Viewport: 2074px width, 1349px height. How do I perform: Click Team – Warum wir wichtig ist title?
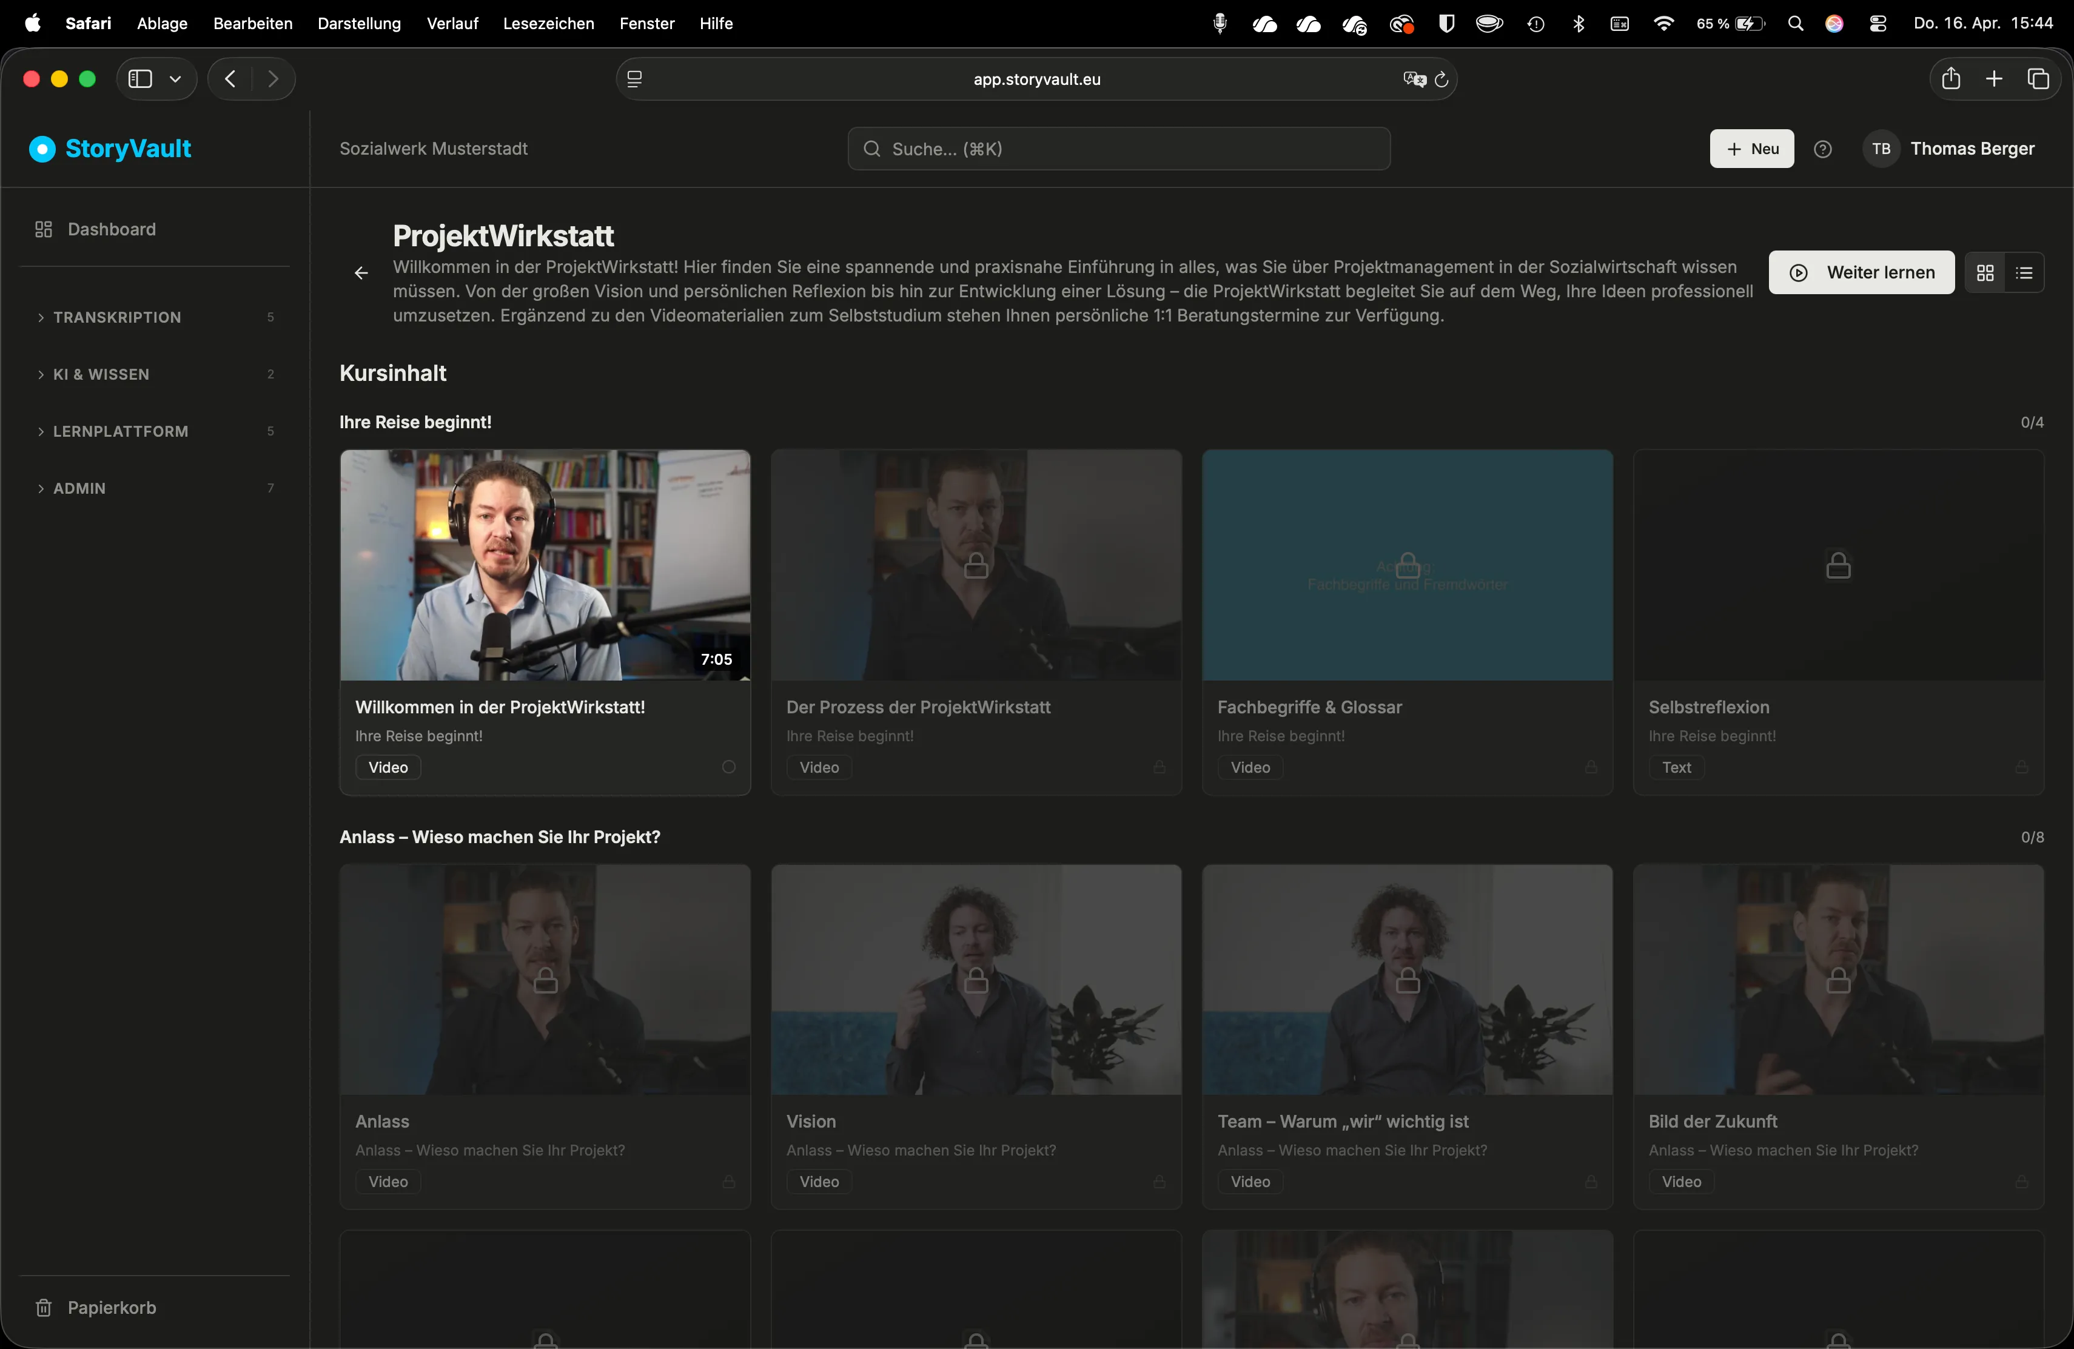[1342, 1122]
